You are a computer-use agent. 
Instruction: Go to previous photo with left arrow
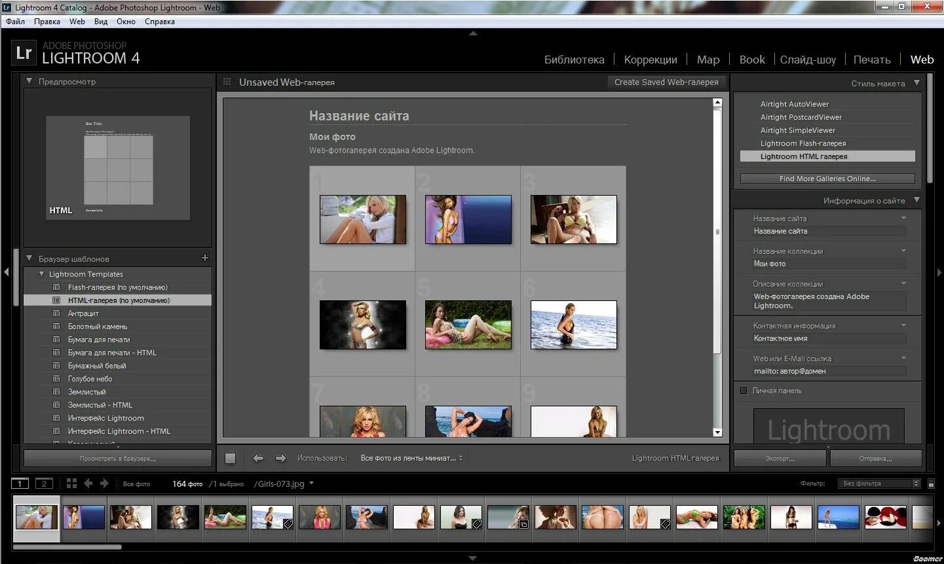click(258, 458)
